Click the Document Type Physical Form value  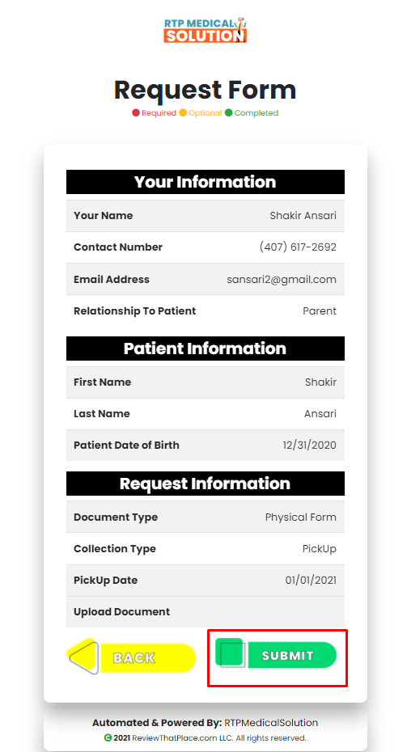pos(301,518)
